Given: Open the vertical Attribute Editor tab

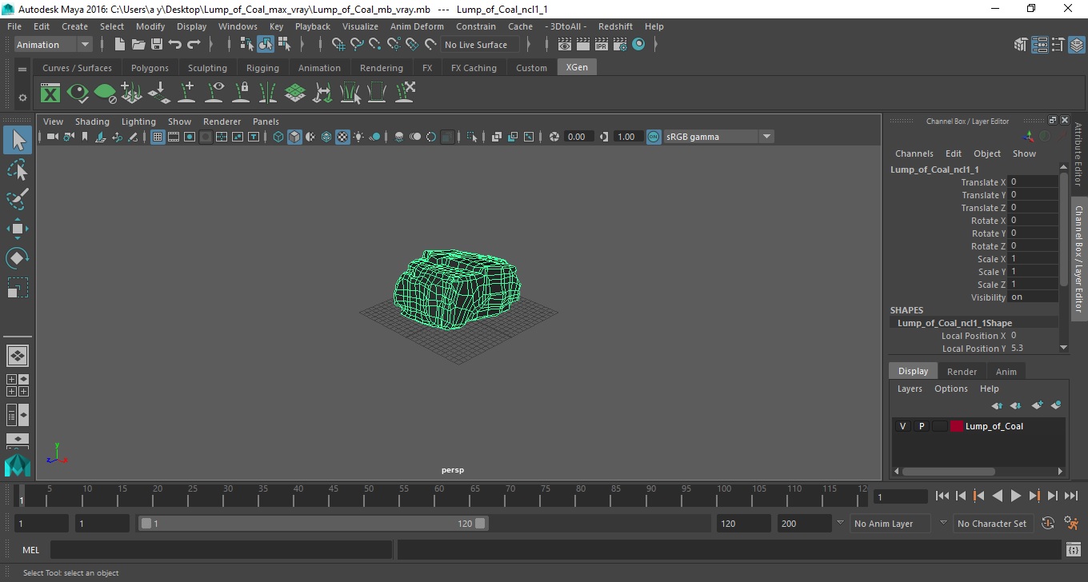Looking at the screenshot, I should (1078, 154).
